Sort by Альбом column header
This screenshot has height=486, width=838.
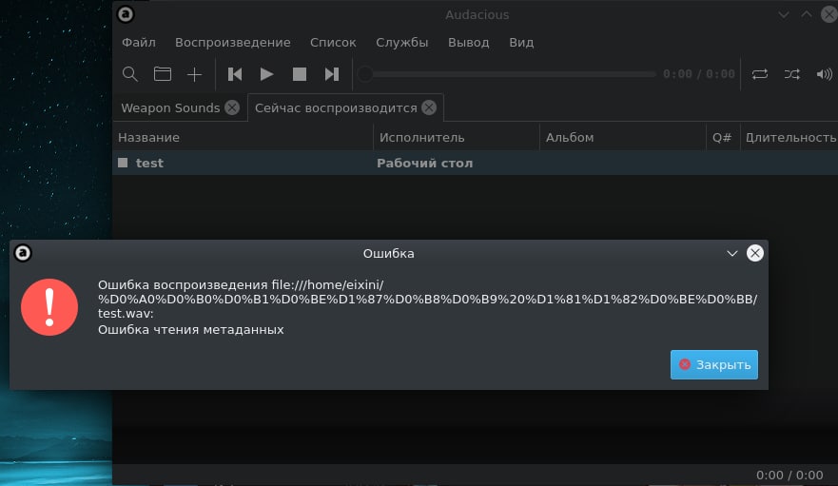[x=623, y=137]
